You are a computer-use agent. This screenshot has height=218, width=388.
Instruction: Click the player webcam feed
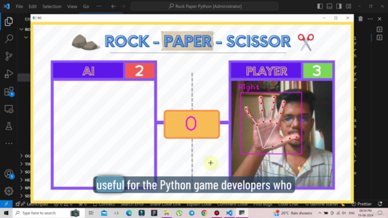tap(281, 133)
